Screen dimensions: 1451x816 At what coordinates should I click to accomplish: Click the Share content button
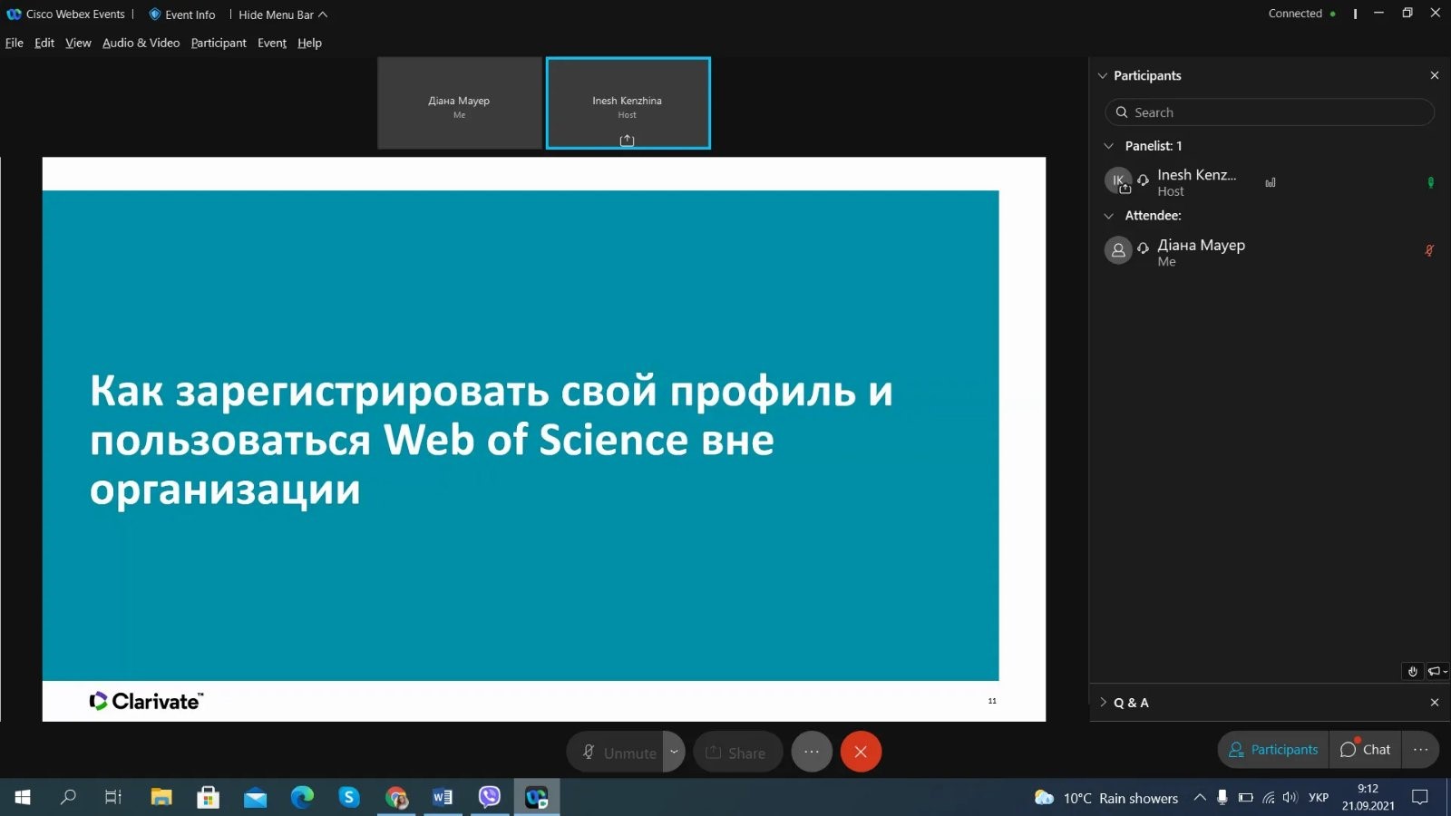[737, 752]
